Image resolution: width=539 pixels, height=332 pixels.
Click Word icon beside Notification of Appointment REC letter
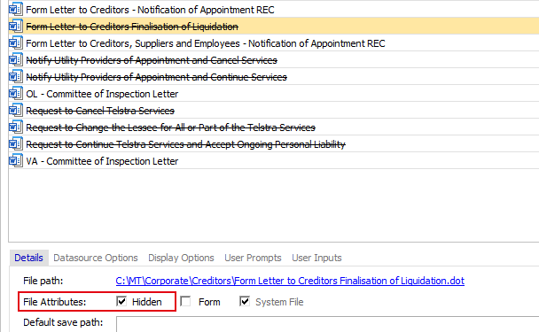coord(16,9)
